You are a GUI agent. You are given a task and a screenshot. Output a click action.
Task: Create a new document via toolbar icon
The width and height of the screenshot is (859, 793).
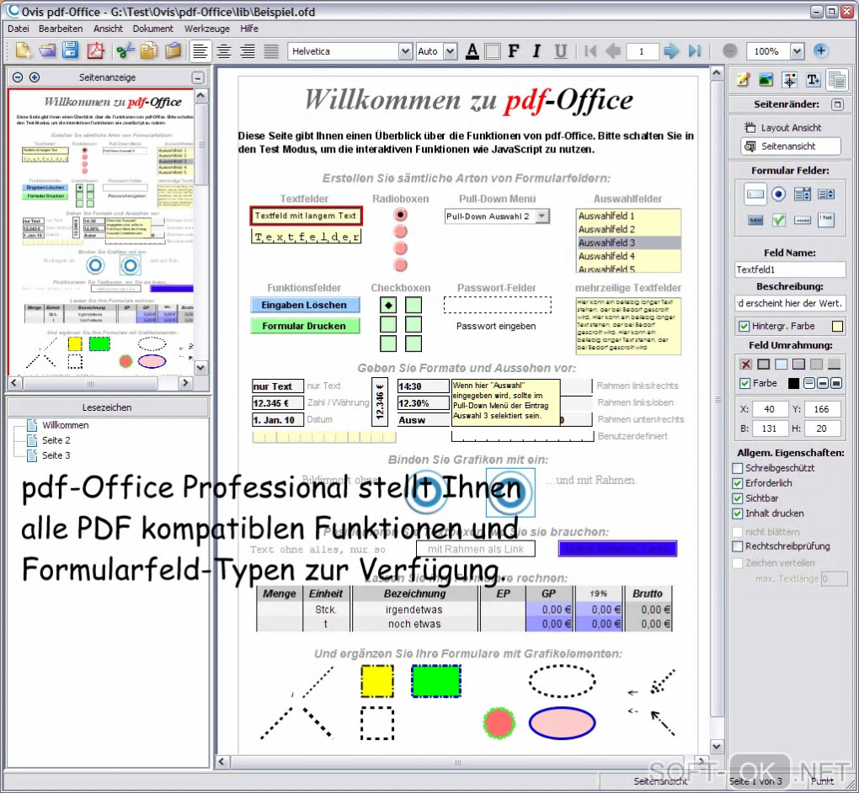click(24, 51)
